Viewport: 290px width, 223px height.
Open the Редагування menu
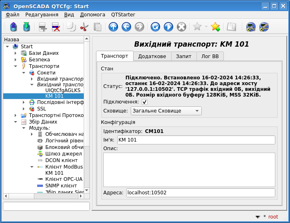point(42,14)
